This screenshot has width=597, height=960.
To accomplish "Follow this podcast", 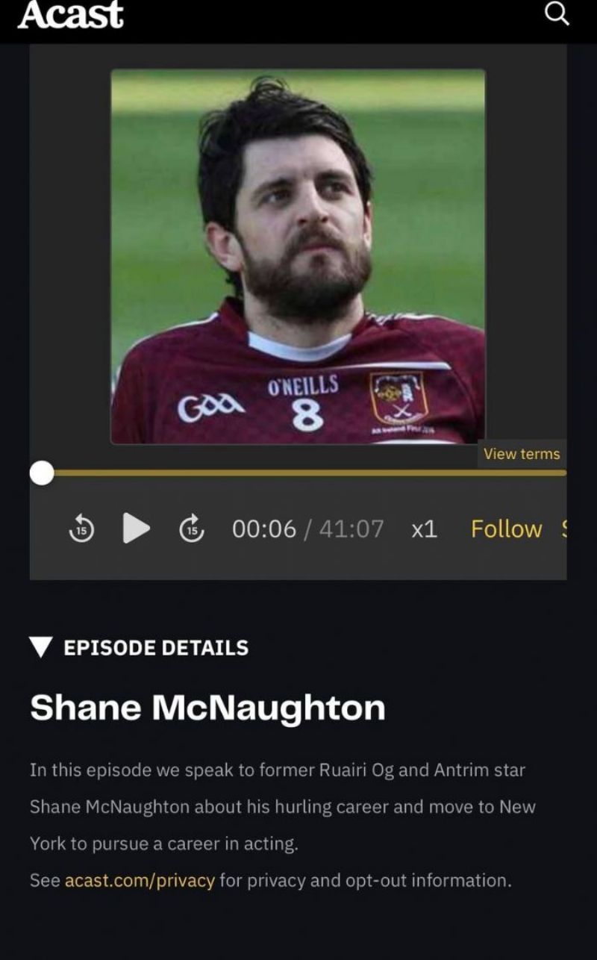I will 506,529.
